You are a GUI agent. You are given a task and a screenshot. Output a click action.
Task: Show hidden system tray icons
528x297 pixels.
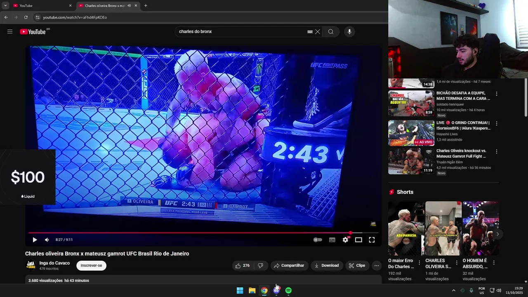pos(454,290)
